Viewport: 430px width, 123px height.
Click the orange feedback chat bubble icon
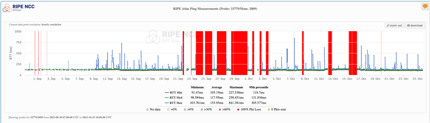[x=425, y=6]
